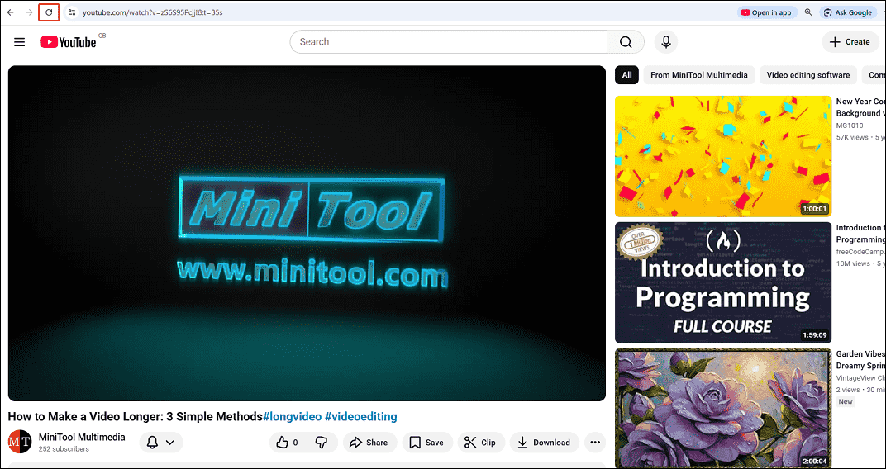Click the 1:59:09 duration badge
Image resolution: width=886 pixels, height=469 pixels.
click(x=814, y=335)
